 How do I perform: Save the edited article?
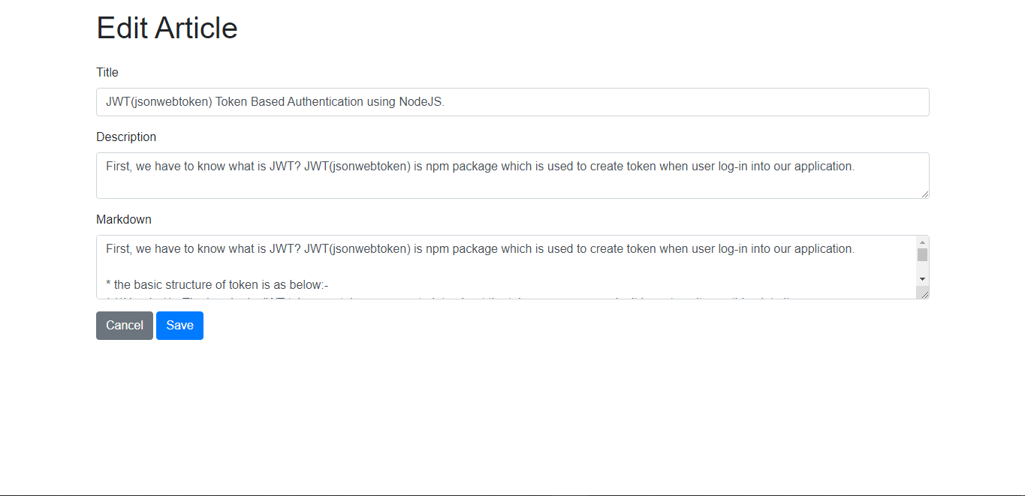(179, 326)
